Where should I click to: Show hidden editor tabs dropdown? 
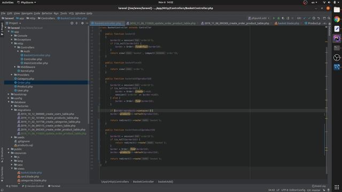325,23
